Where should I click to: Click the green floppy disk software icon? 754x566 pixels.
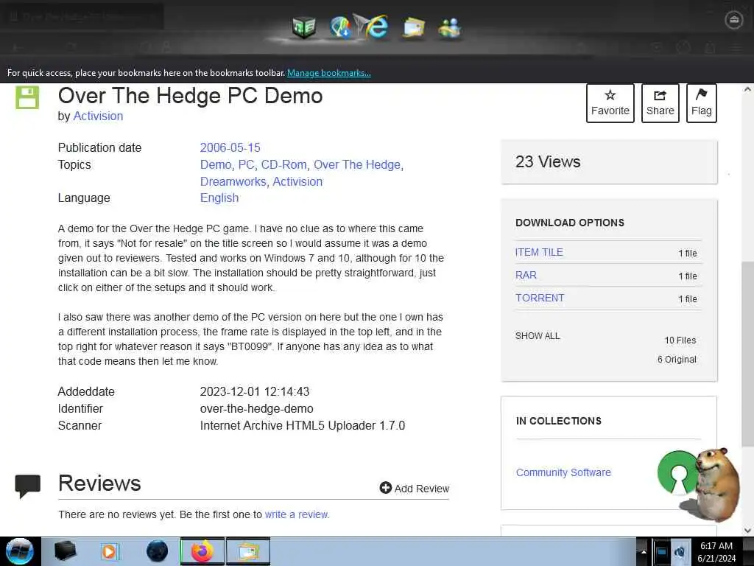click(27, 97)
